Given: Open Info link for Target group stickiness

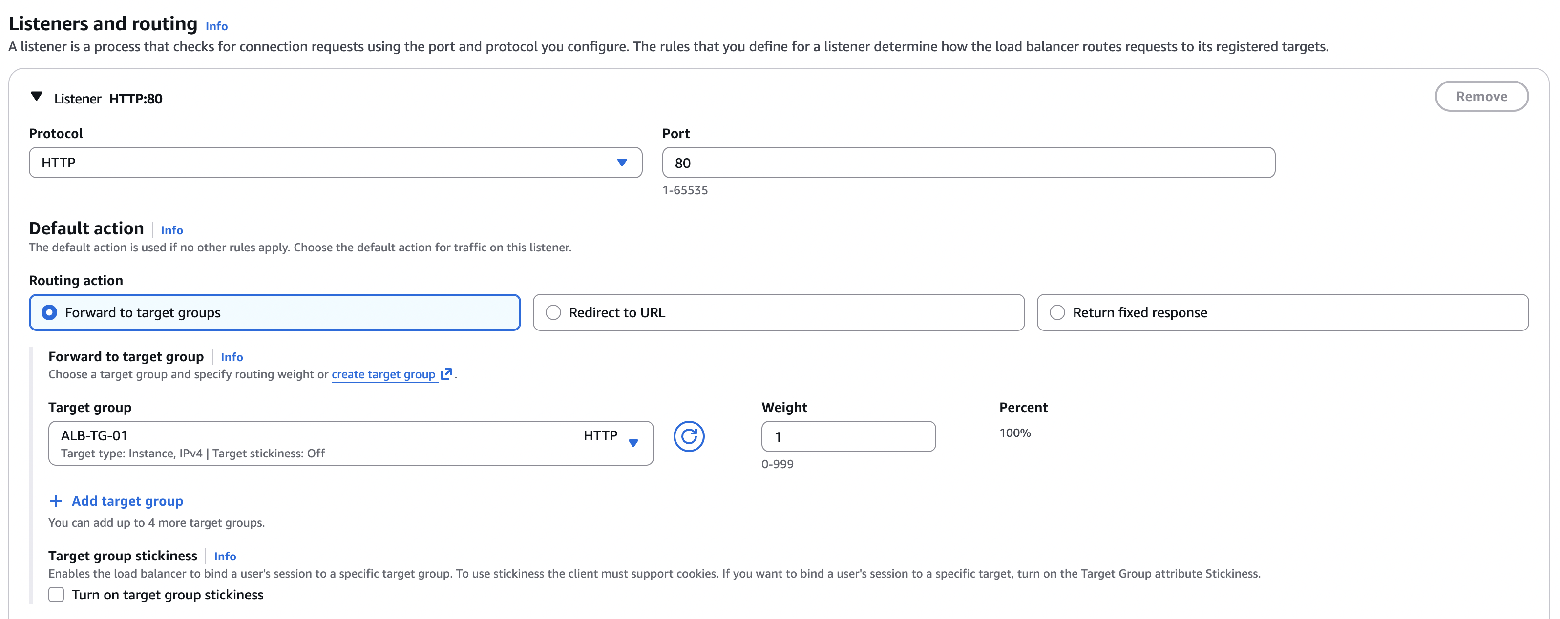Looking at the screenshot, I should 225,556.
